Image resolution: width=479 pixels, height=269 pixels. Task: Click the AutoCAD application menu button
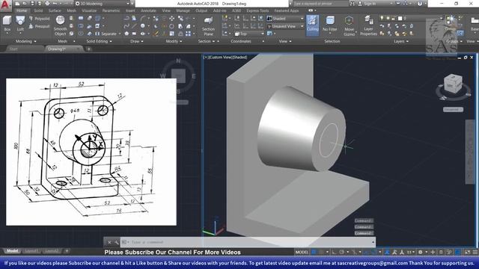point(6,5)
